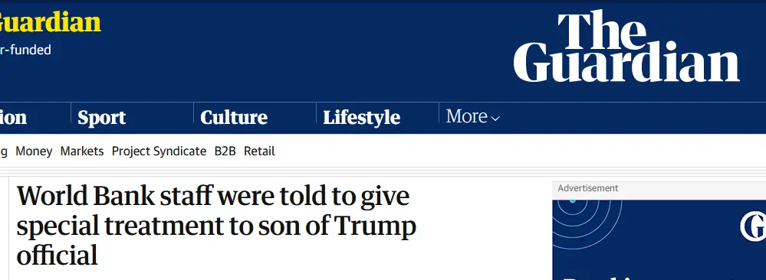Click the Guardian G roundel in the advertisement
Screen dimensions: 766x280
point(753,226)
